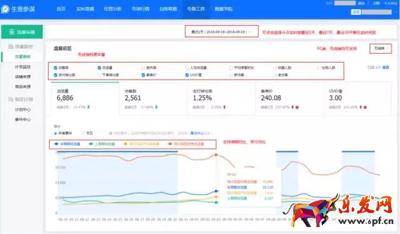Click the 重置 link beside the selected count
400x234 pixels.
(386, 68)
